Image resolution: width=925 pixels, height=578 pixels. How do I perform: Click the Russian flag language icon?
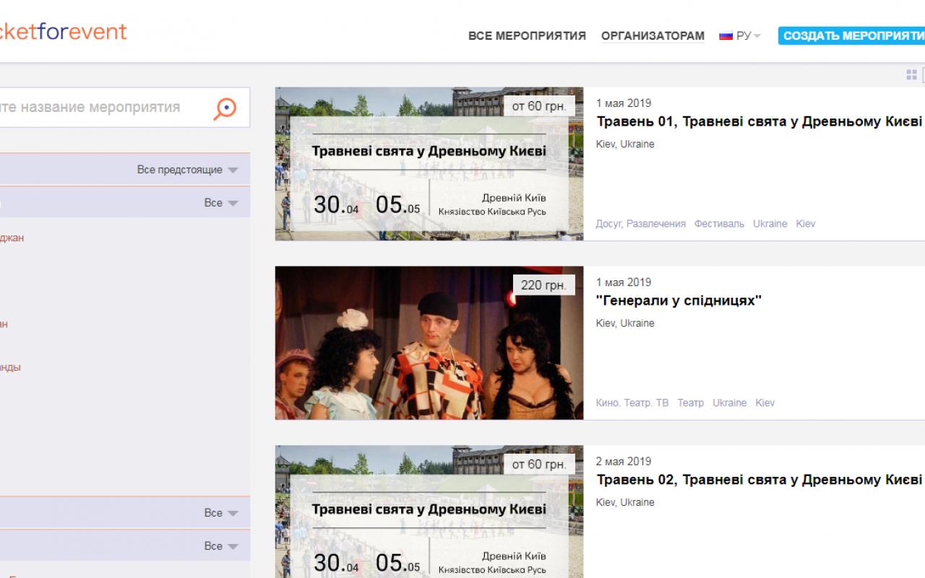point(726,36)
